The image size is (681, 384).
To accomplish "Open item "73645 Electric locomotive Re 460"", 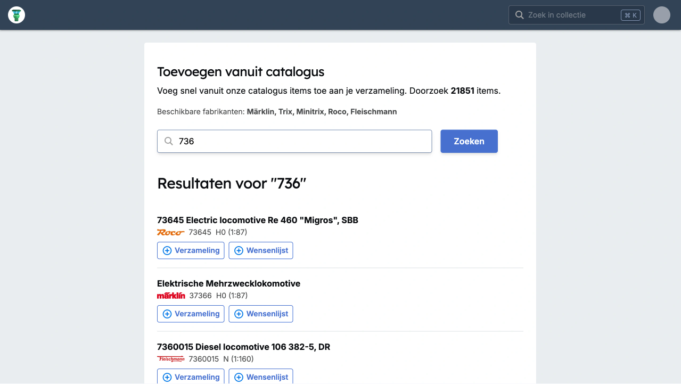I will pos(258,220).
